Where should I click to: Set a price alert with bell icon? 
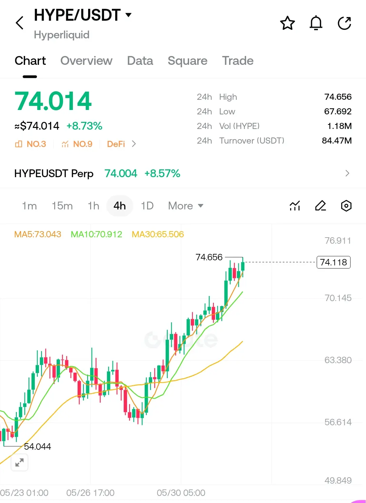point(316,23)
